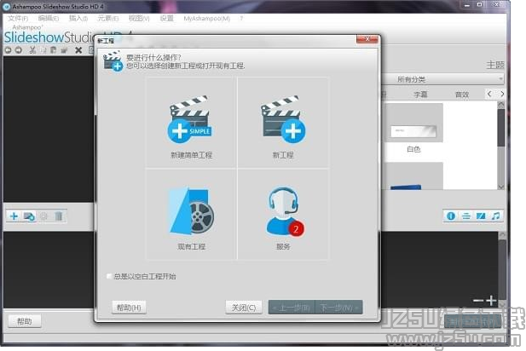Open an existing project via 现有工程
Screen dimensions: 526x351
(191, 215)
